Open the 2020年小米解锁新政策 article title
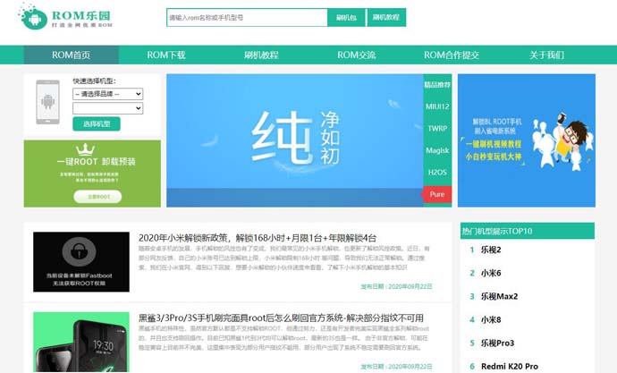 258,238
